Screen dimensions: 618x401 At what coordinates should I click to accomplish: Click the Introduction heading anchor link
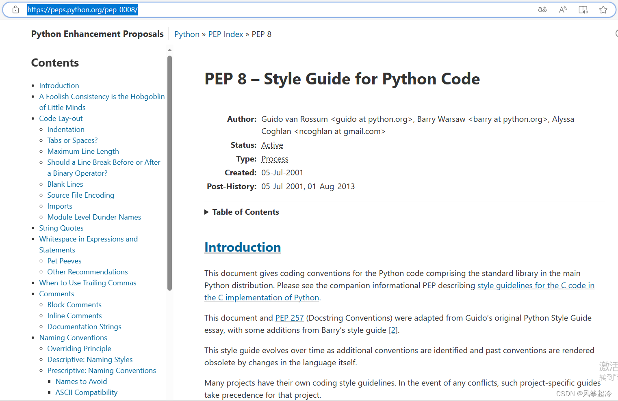[x=243, y=247]
